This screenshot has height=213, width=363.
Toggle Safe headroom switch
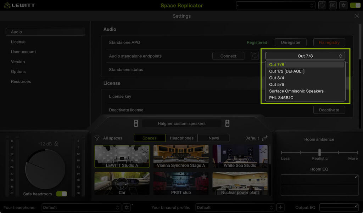click(62, 194)
